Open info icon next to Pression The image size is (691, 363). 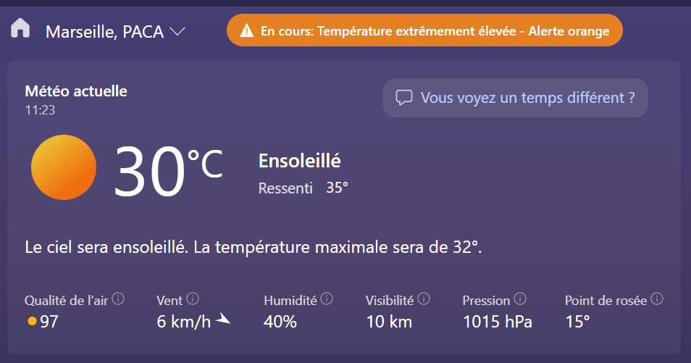[x=520, y=299]
